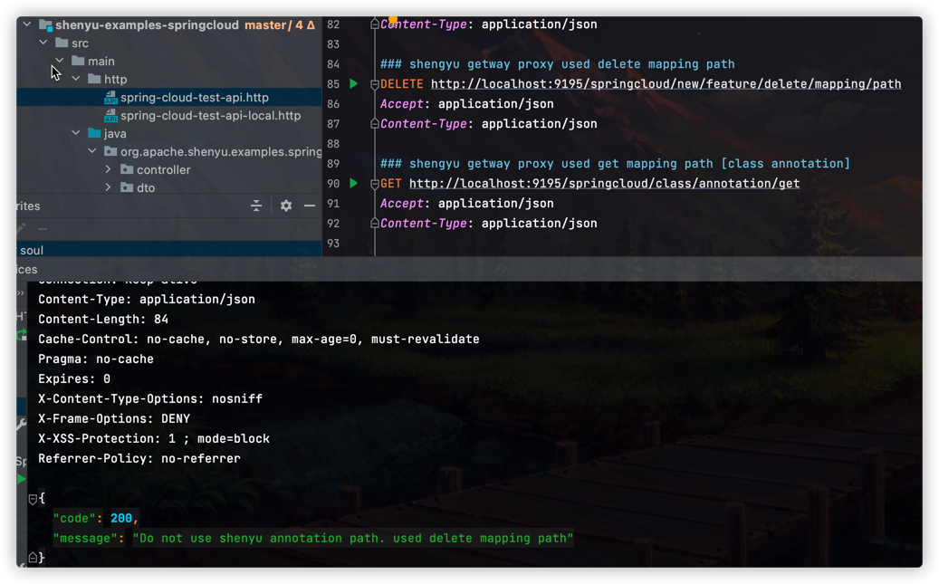Screen dimensions: 939x584
Task: Hide the Favorites panel with the minimize dash
Action: click(310, 206)
